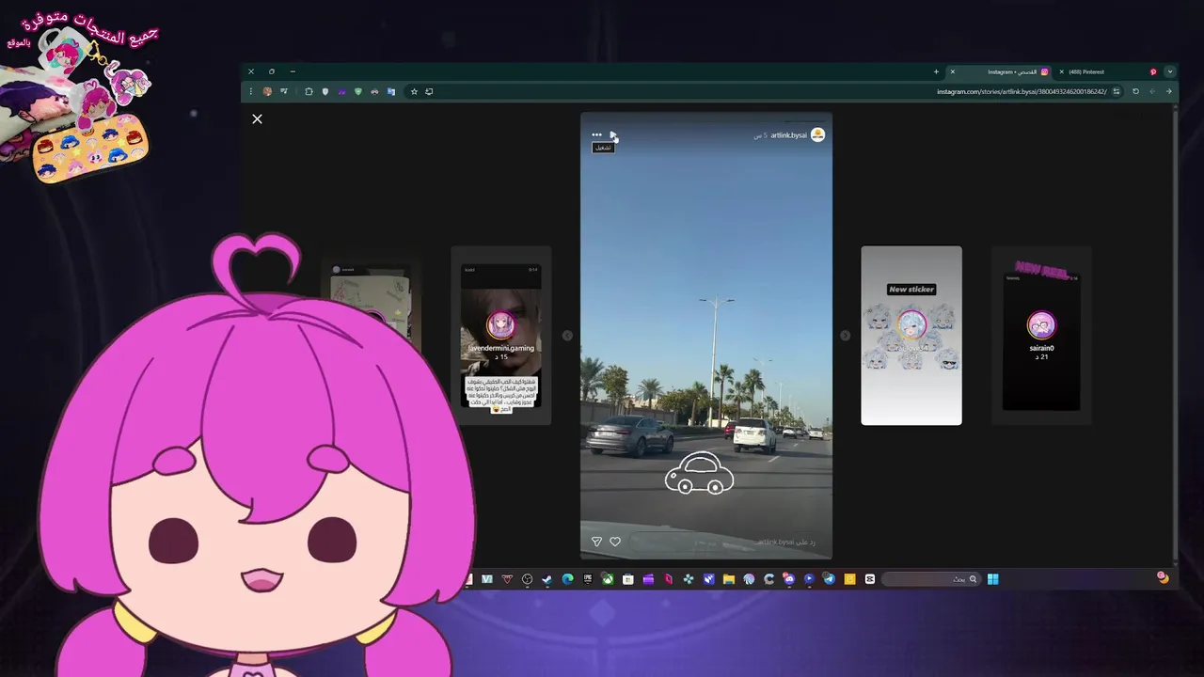The height and width of the screenshot is (677, 1204).
Task: Open the browser three-dot menu
Action: click(x=251, y=91)
